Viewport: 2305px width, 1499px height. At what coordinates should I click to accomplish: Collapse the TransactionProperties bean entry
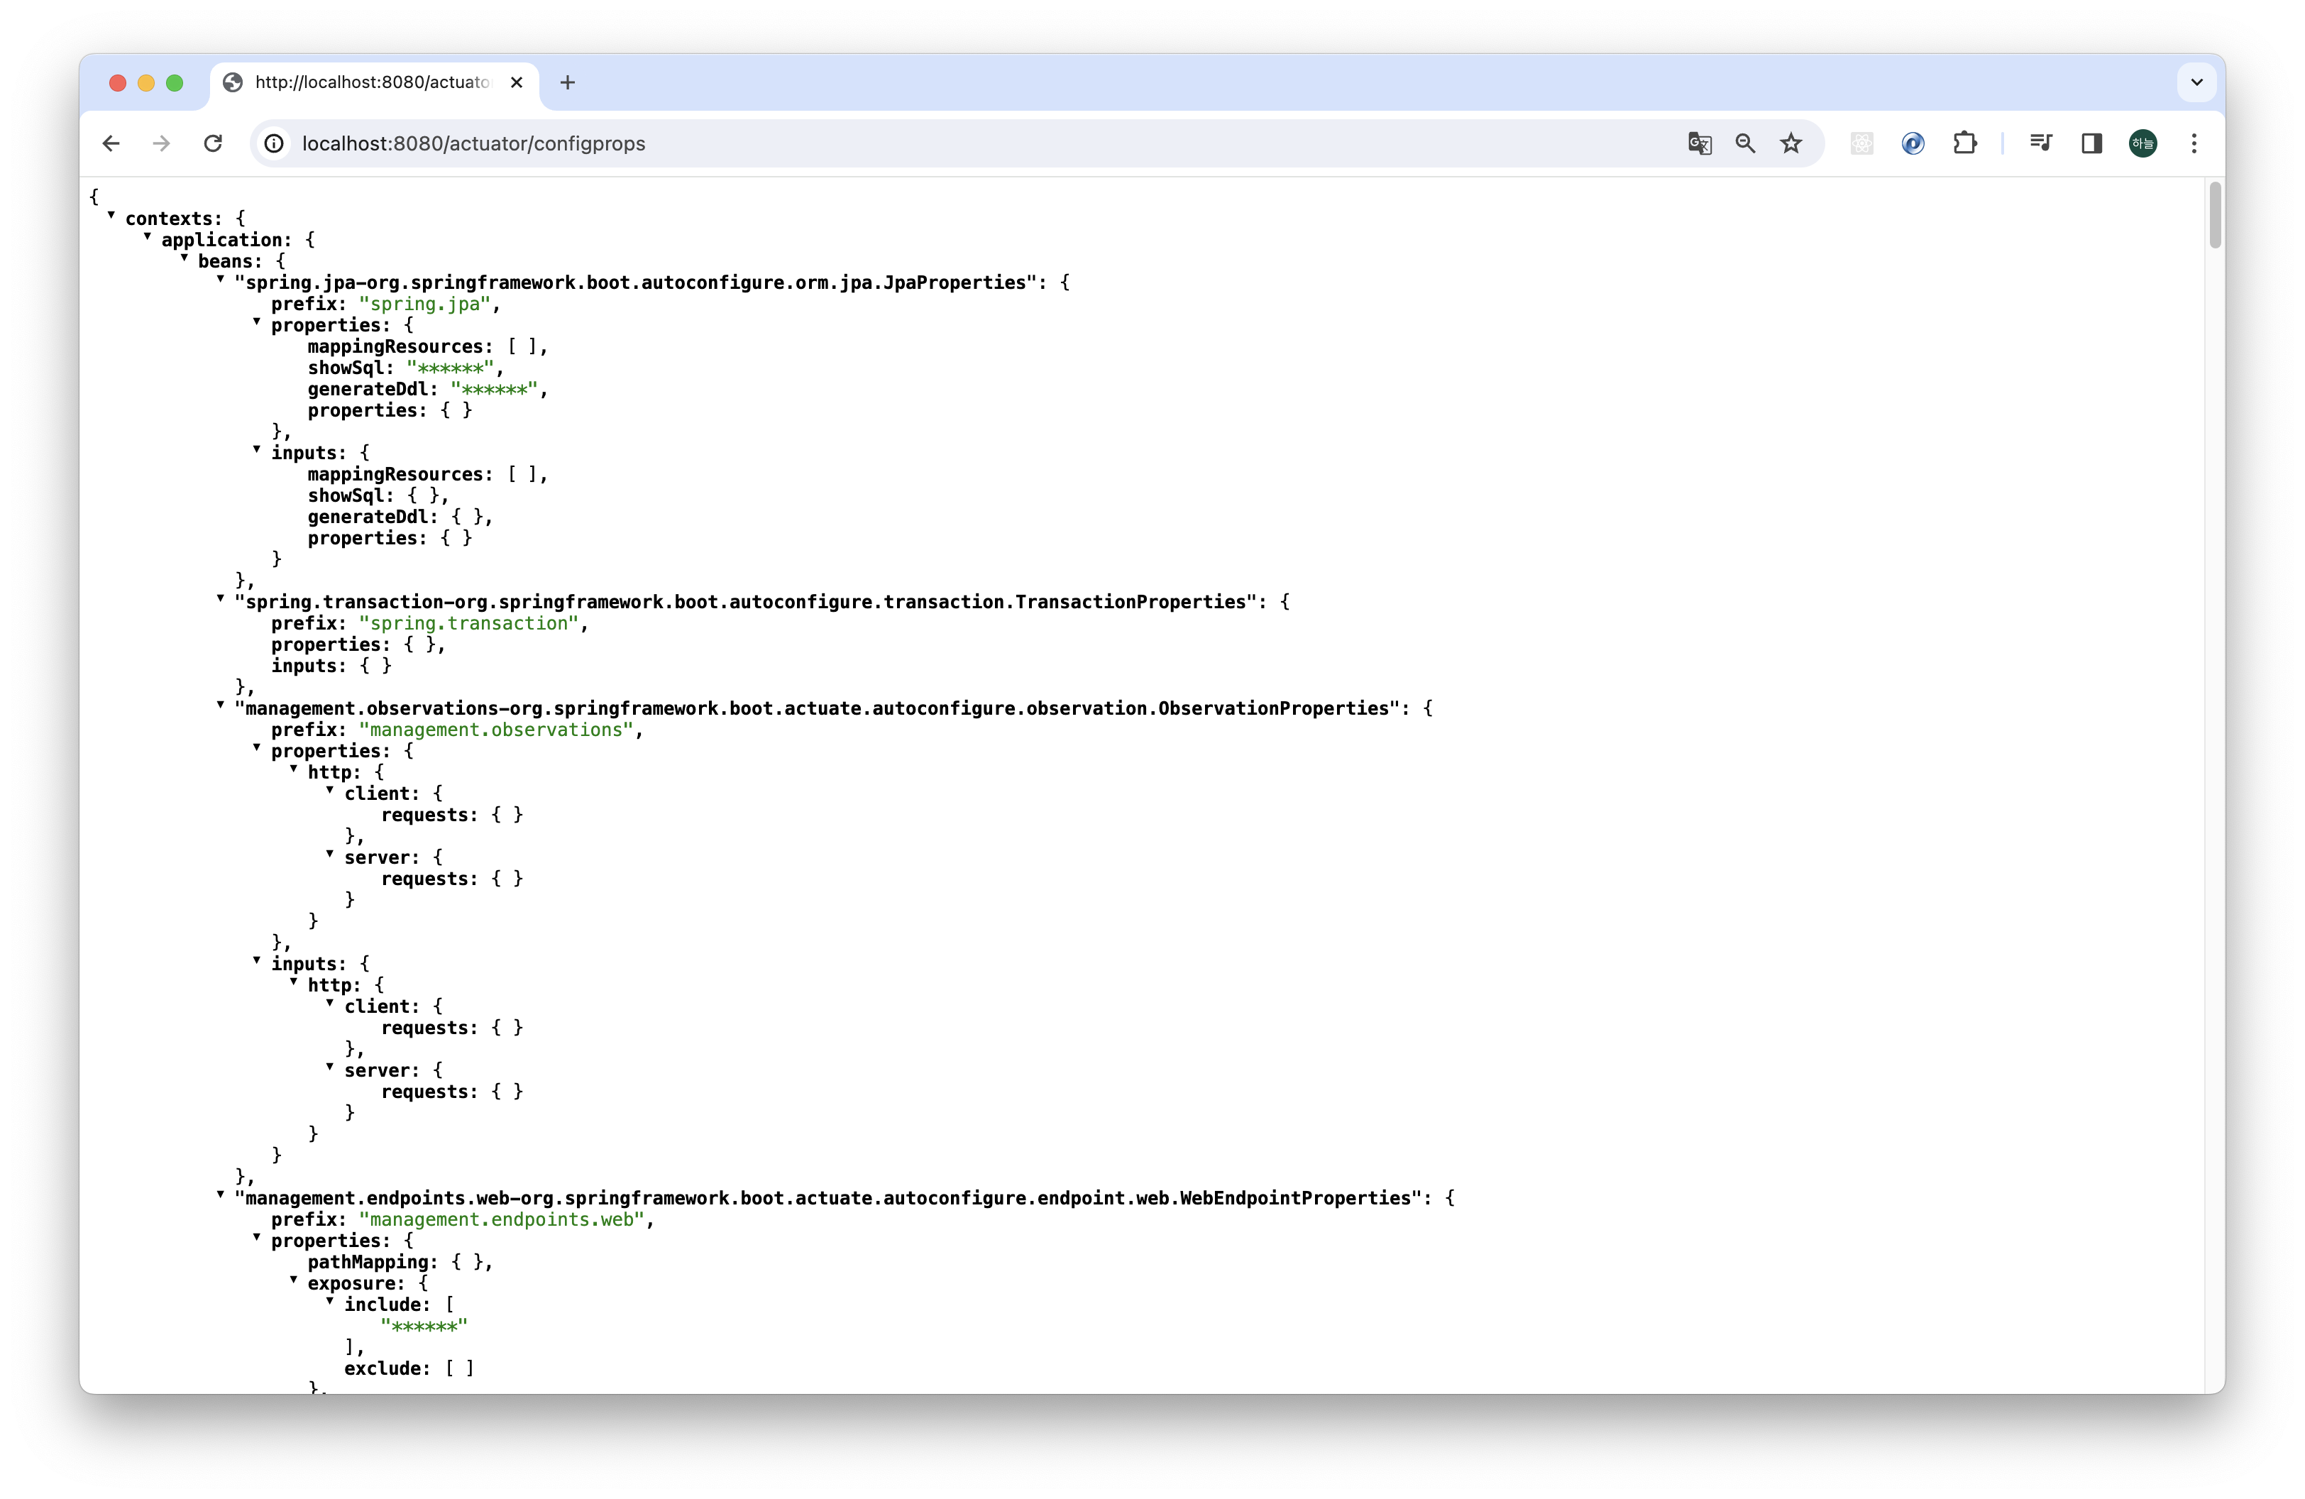pyautogui.click(x=221, y=598)
